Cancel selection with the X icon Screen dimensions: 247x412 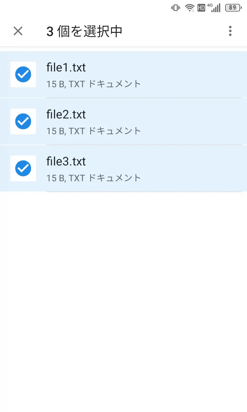tap(18, 31)
